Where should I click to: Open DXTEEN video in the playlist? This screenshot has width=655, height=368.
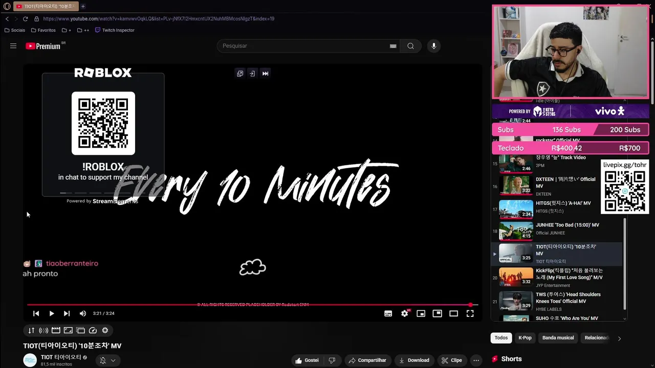(x=558, y=186)
